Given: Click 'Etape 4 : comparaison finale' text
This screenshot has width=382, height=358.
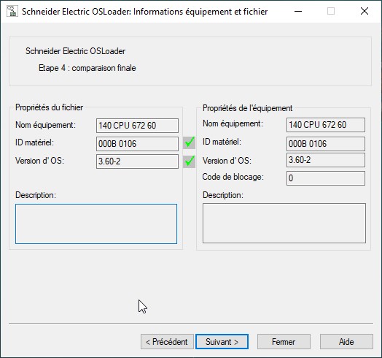Looking at the screenshot, I should 87,68.
